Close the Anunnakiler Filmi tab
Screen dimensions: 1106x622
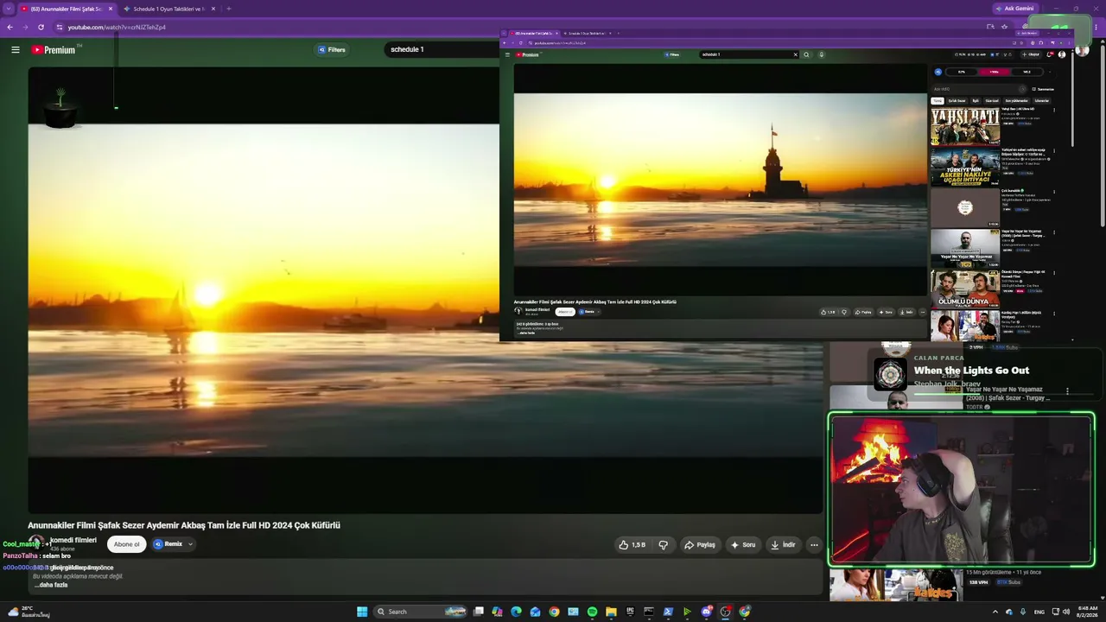coord(110,9)
